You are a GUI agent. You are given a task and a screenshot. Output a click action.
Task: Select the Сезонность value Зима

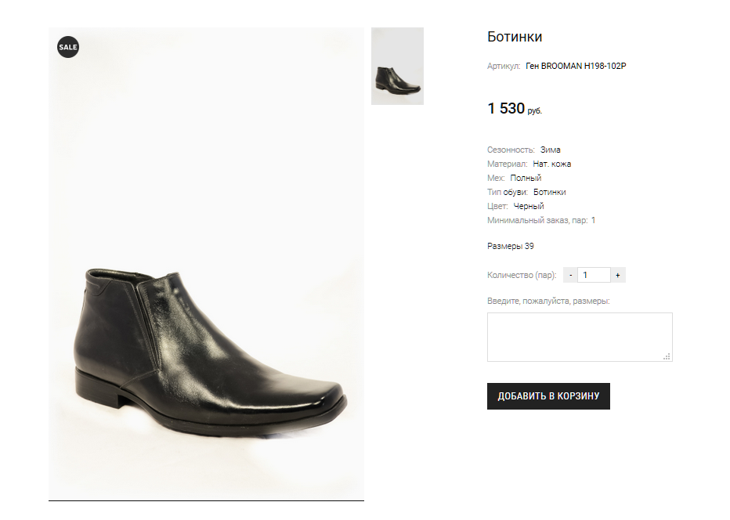point(550,150)
